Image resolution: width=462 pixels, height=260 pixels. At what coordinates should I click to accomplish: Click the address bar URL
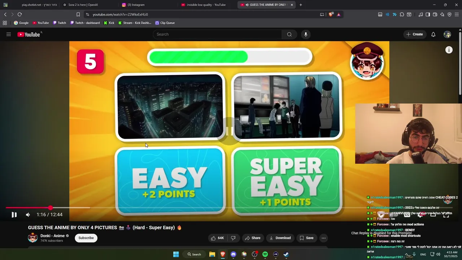tap(120, 14)
